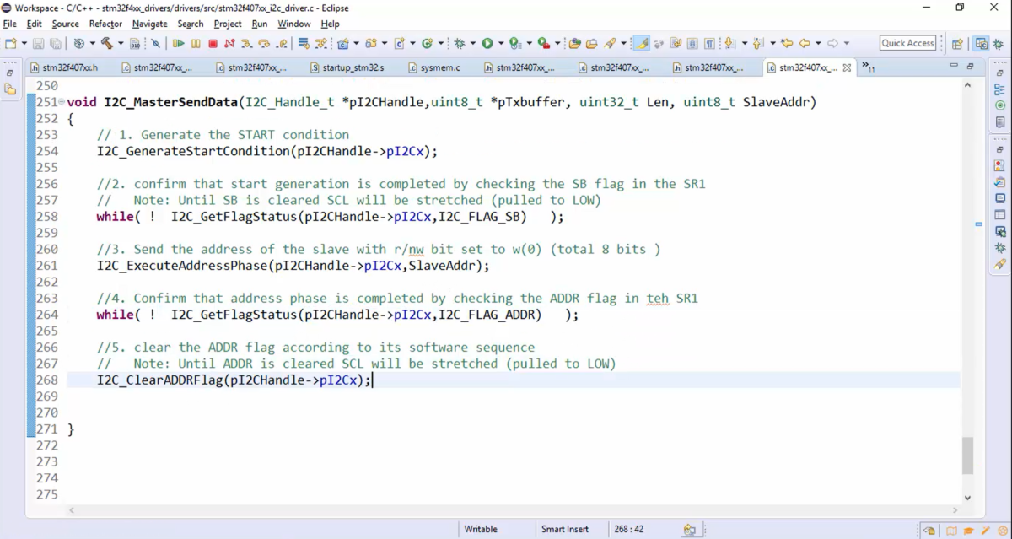Viewport: 1012px width, 539px height.
Task: Click Smart Insert in the status bar
Action: pyautogui.click(x=564, y=529)
